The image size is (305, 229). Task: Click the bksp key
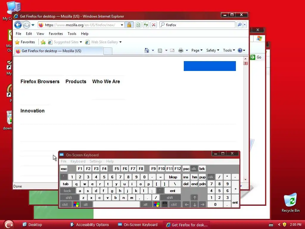tap(173, 177)
